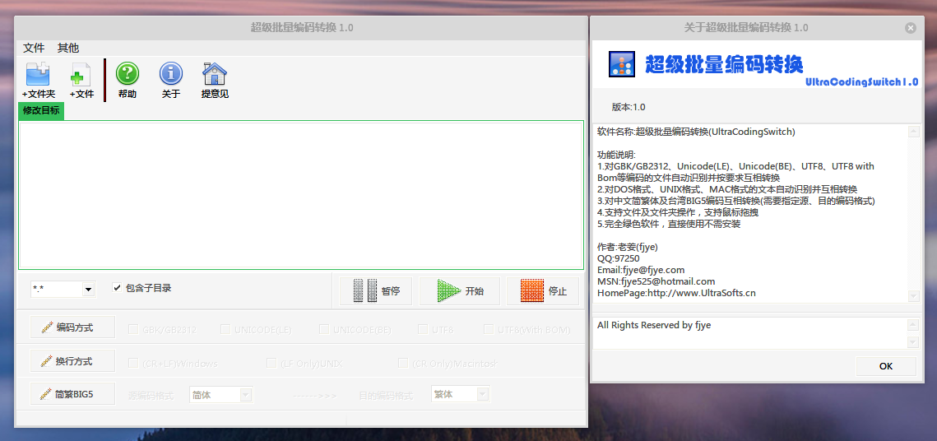Click the 换行方式 button
937x441 pixels.
tap(72, 361)
